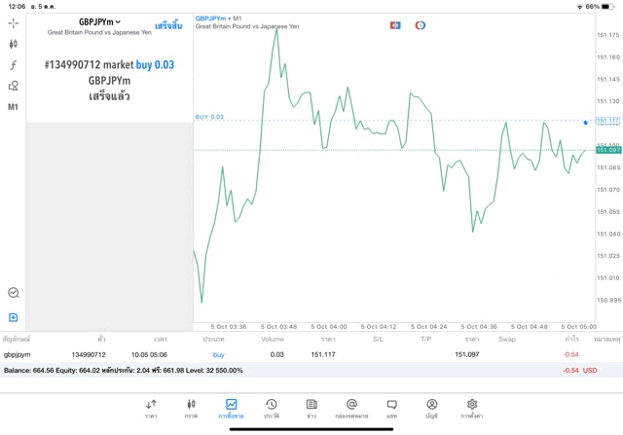The width and height of the screenshot is (623, 435).
Task: Open the ข่าว news tab
Action: pyautogui.click(x=311, y=409)
